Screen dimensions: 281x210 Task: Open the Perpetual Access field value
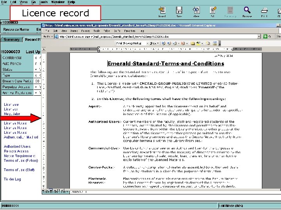[x=37, y=87]
